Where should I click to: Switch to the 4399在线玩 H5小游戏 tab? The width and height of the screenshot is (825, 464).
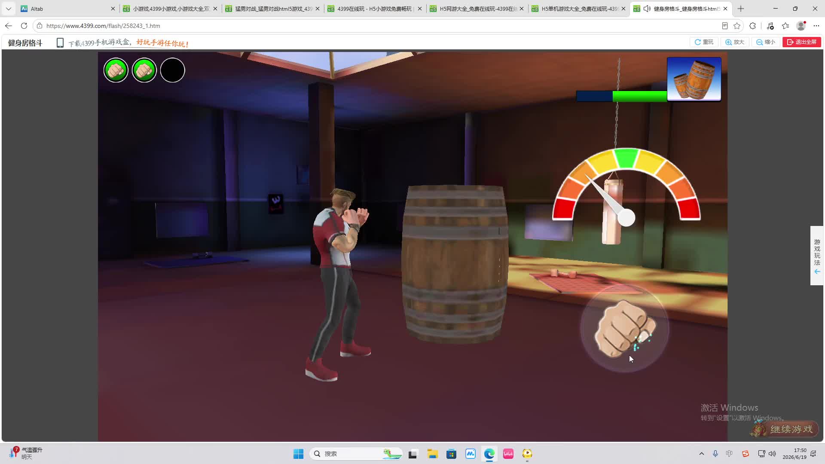pos(374,9)
